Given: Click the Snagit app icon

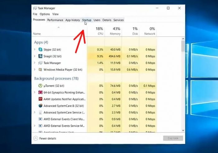Looking at the screenshot, I should point(40,56).
